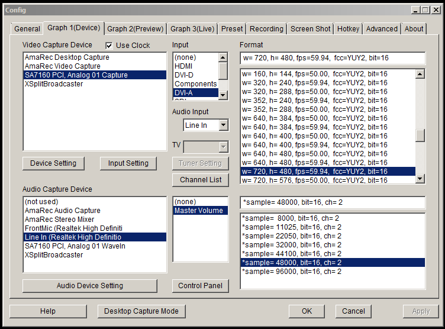
Task: Toggle the Use Clock checkbox
Action: click(x=109, y=46)
